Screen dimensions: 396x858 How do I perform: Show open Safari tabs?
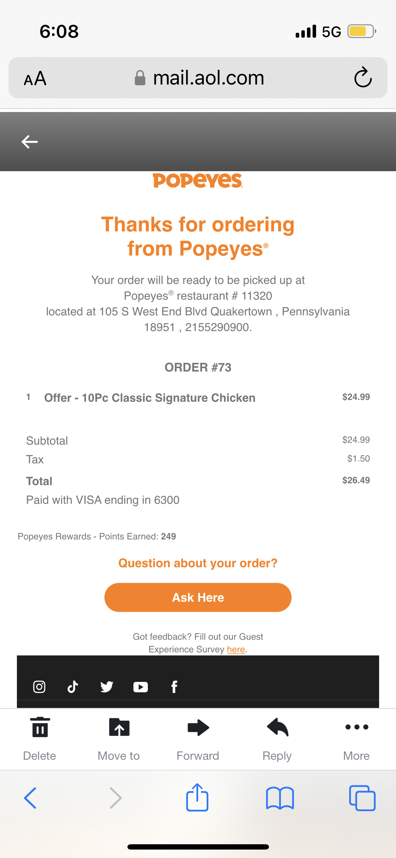pyautogui.click(x=362, y=798)
